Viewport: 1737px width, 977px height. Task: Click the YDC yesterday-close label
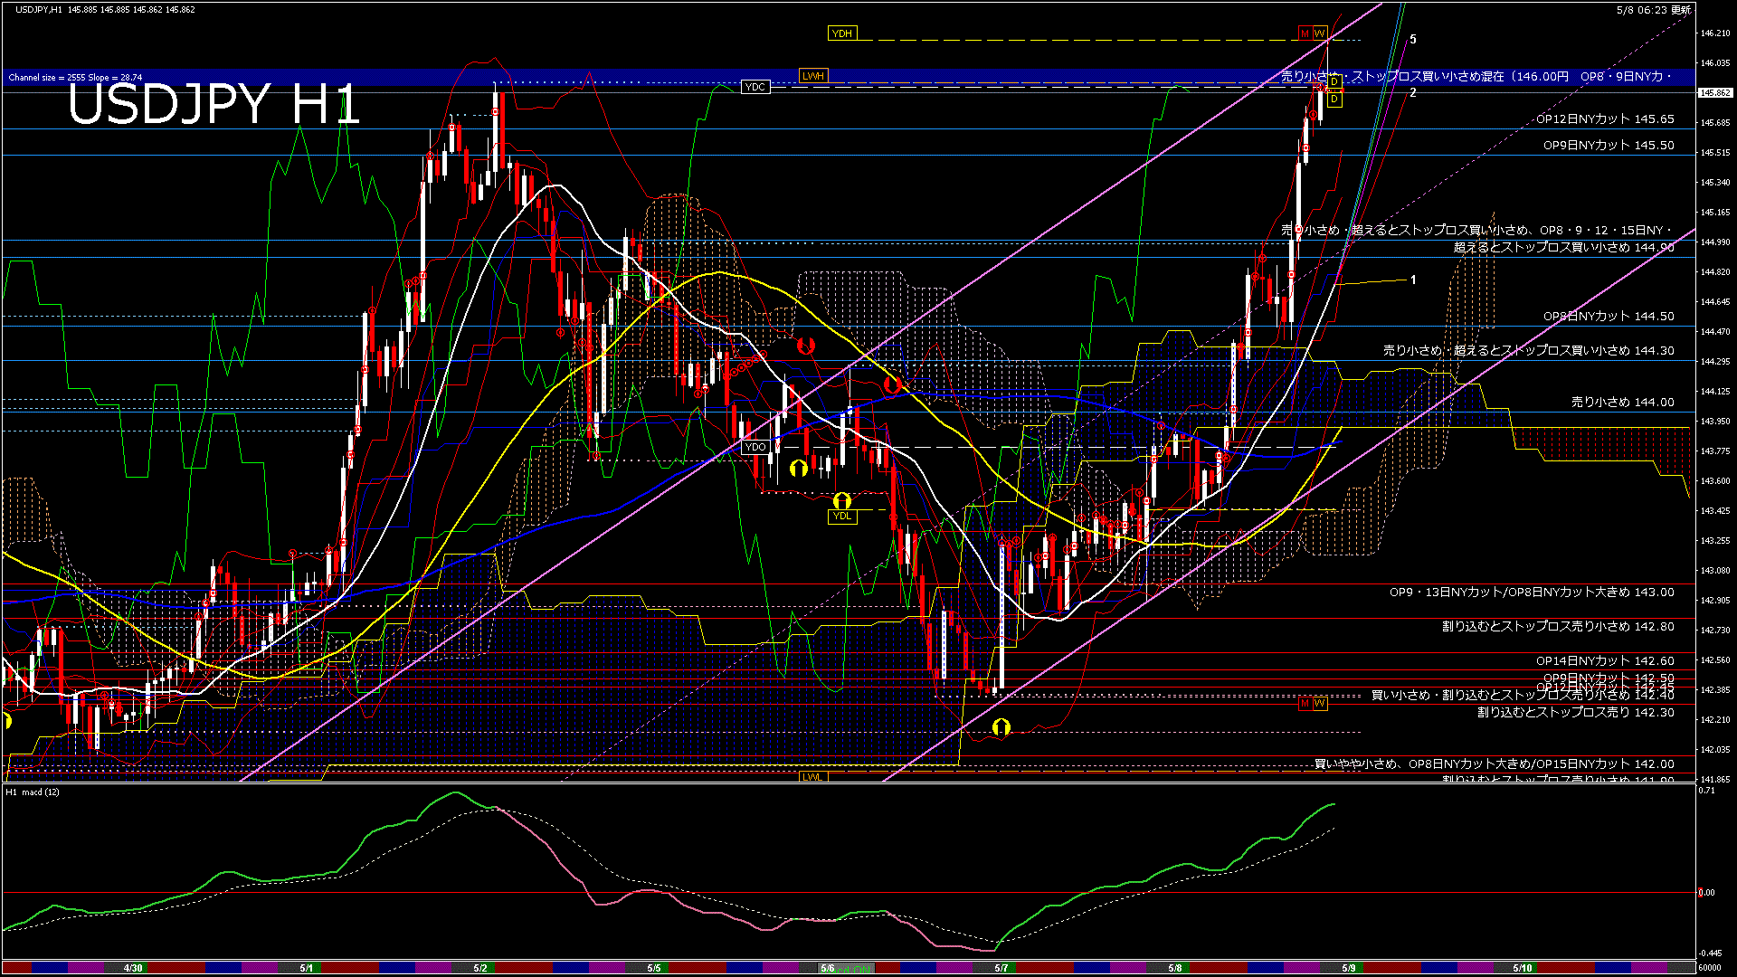pyautogui.click(x=755, y=87)
